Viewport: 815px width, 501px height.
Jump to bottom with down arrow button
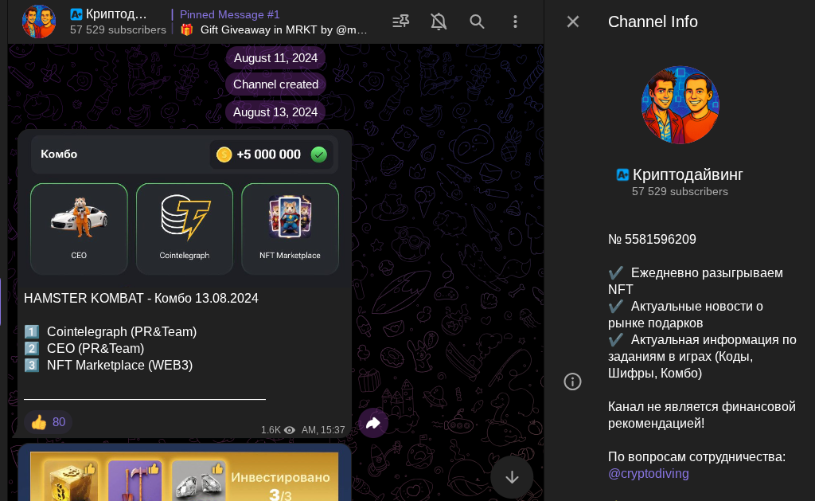click(x=512, y=477)
